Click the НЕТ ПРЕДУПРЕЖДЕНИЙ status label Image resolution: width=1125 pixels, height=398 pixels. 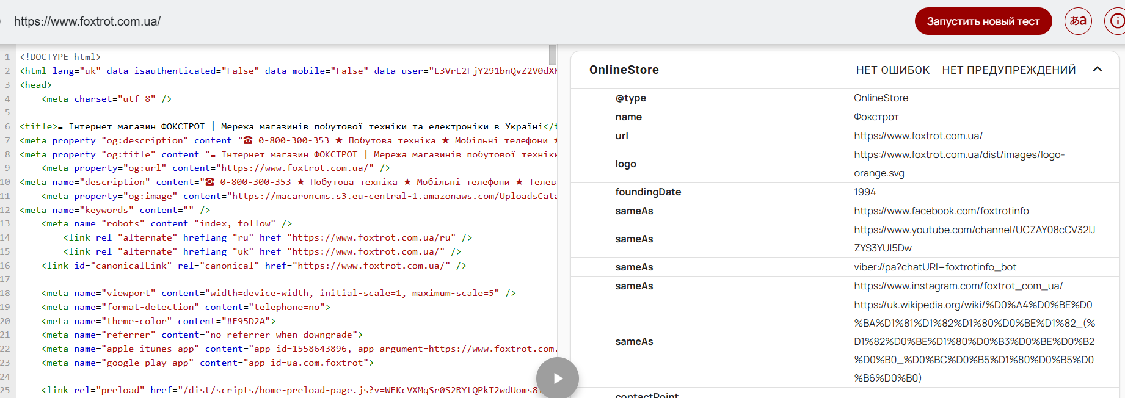1009,70
